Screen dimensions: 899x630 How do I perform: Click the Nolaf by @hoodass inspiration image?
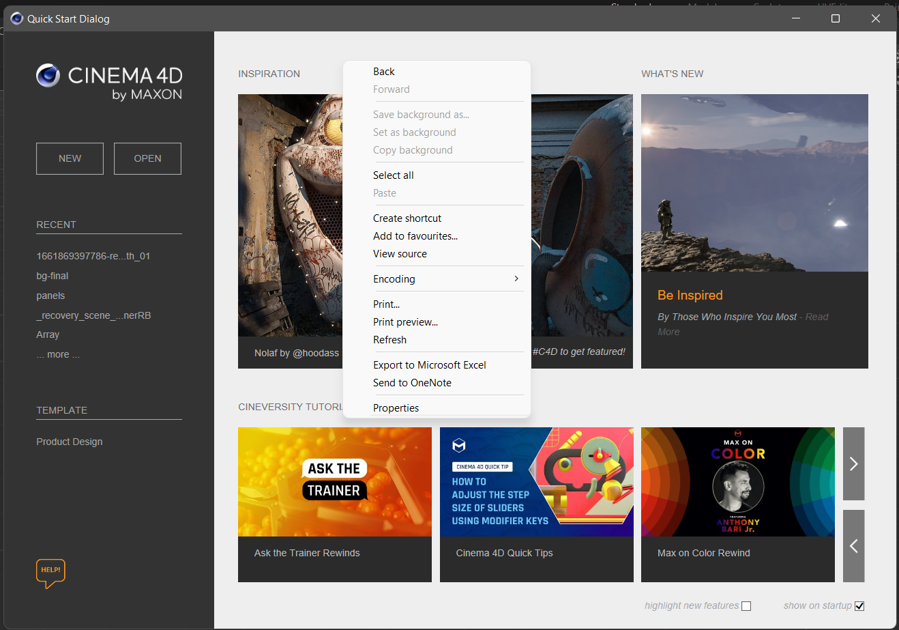(291, 215)
